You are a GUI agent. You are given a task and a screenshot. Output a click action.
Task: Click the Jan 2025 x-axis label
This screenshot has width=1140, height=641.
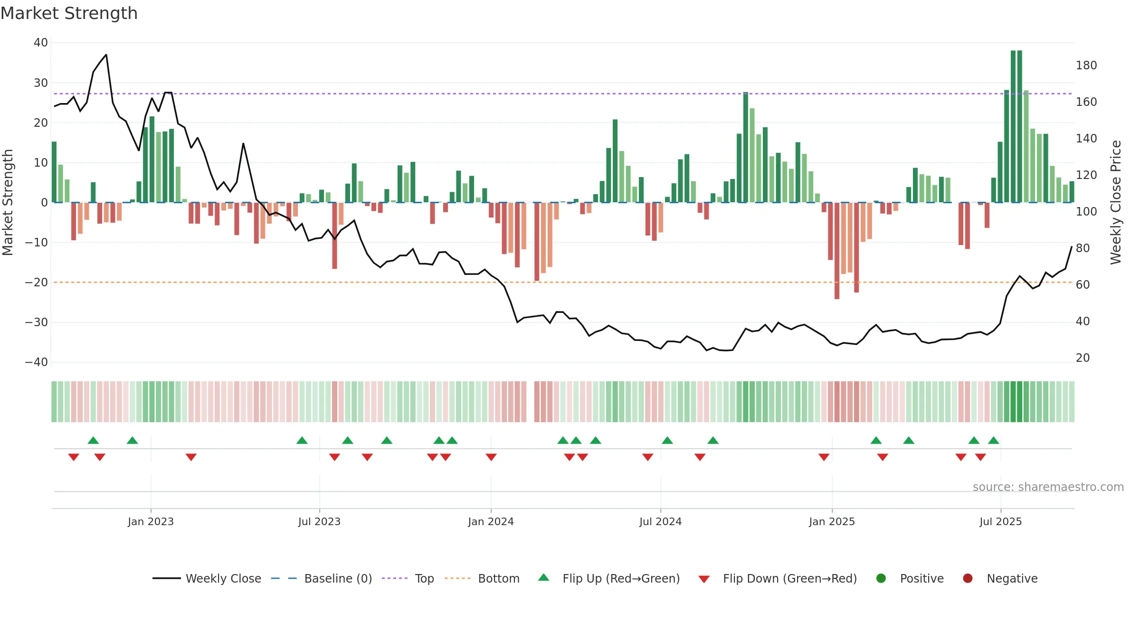click(832, 521)
